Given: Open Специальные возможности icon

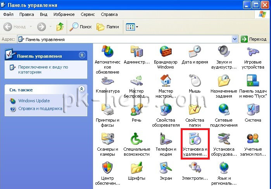Looking at the screenshot, I should tap(136, 138).
